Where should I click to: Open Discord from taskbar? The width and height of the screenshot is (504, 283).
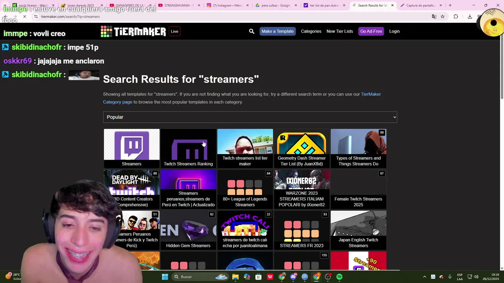point(293,277)
